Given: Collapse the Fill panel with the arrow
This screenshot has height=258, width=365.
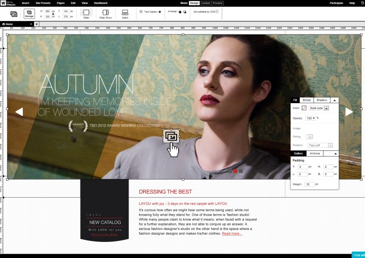Looking at the screenshot, I should 334,100.
